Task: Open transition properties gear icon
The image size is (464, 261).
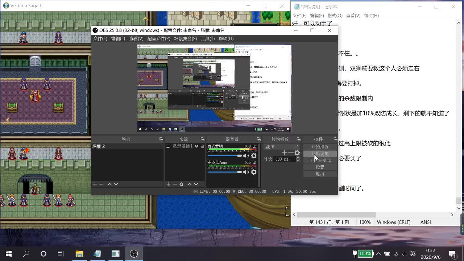Action: pos(297,153)
